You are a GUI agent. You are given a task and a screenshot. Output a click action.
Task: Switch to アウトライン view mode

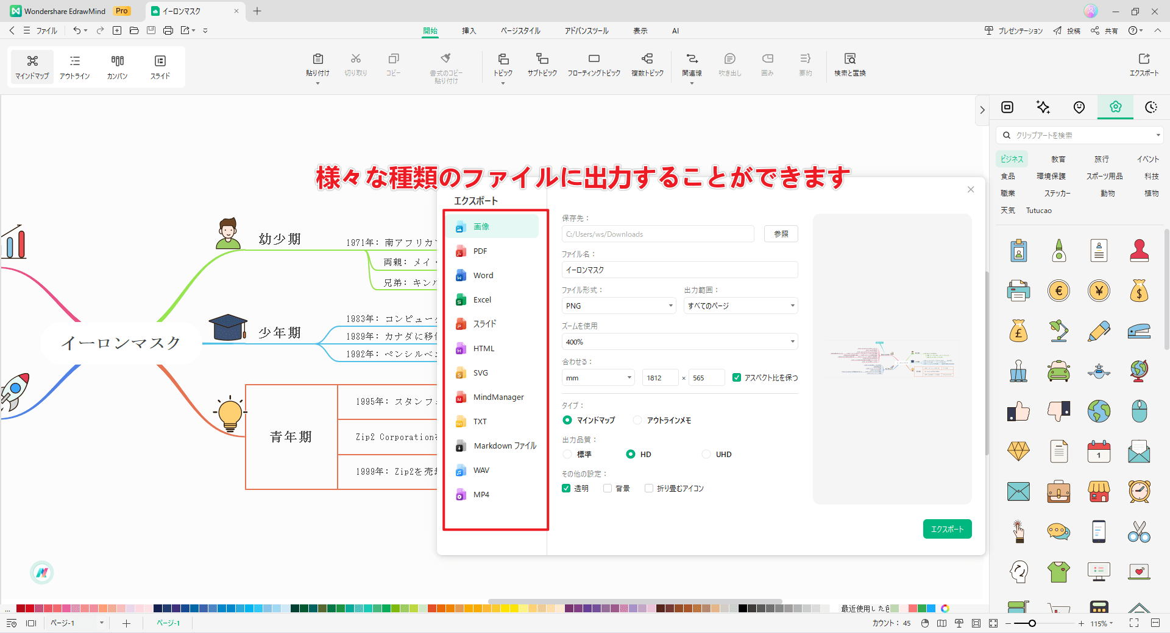(75, 67)
